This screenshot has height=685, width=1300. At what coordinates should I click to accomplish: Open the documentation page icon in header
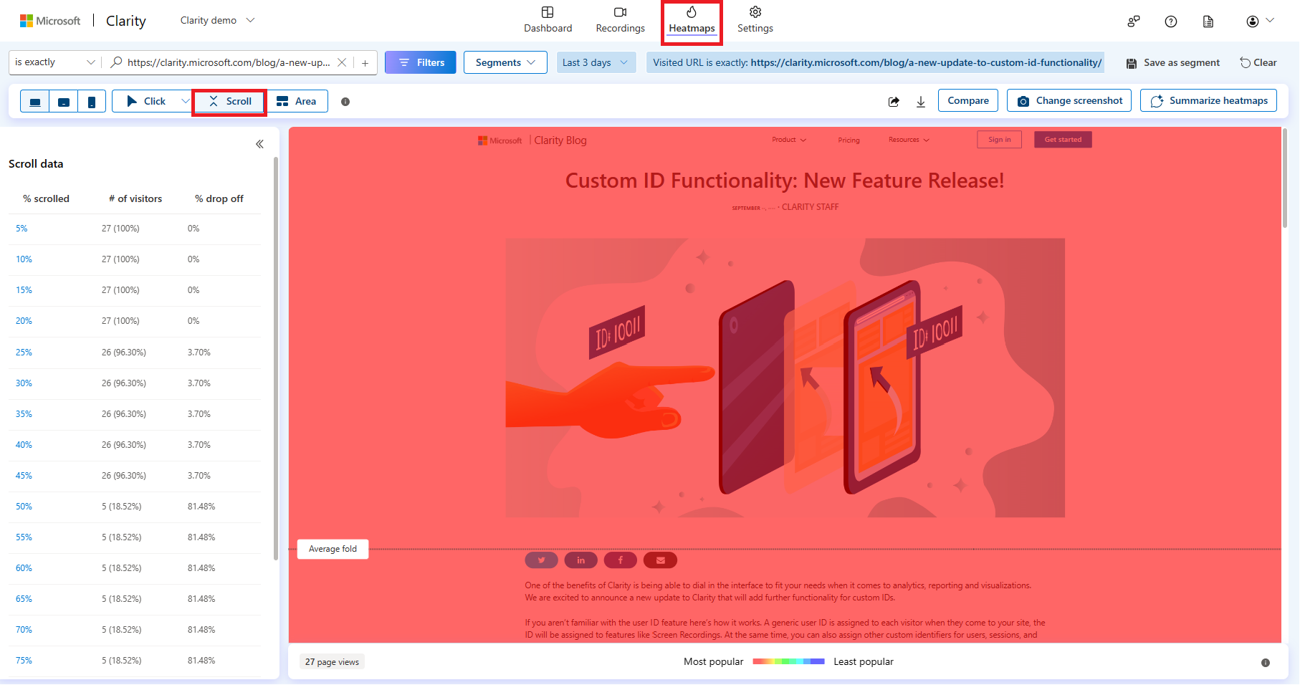(1208, 21)
